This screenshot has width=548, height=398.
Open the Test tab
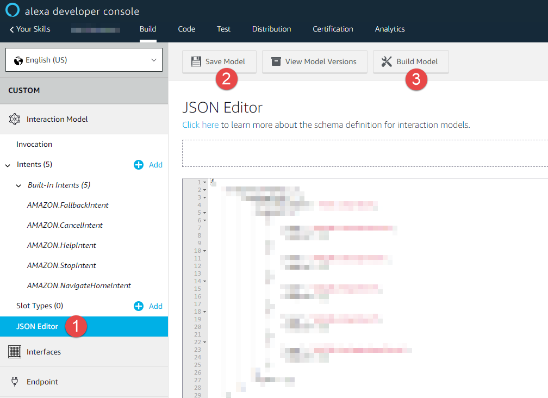click(x=223, y=29)
